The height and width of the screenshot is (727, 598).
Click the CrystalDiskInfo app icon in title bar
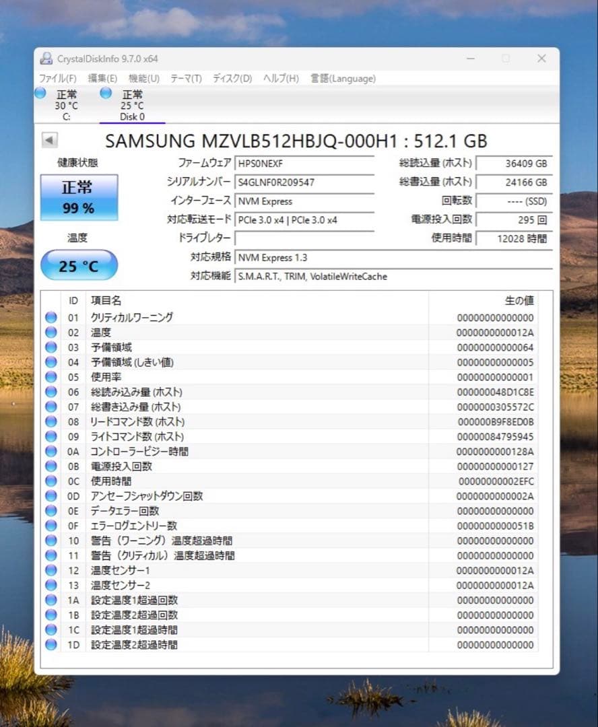point(46,59)
